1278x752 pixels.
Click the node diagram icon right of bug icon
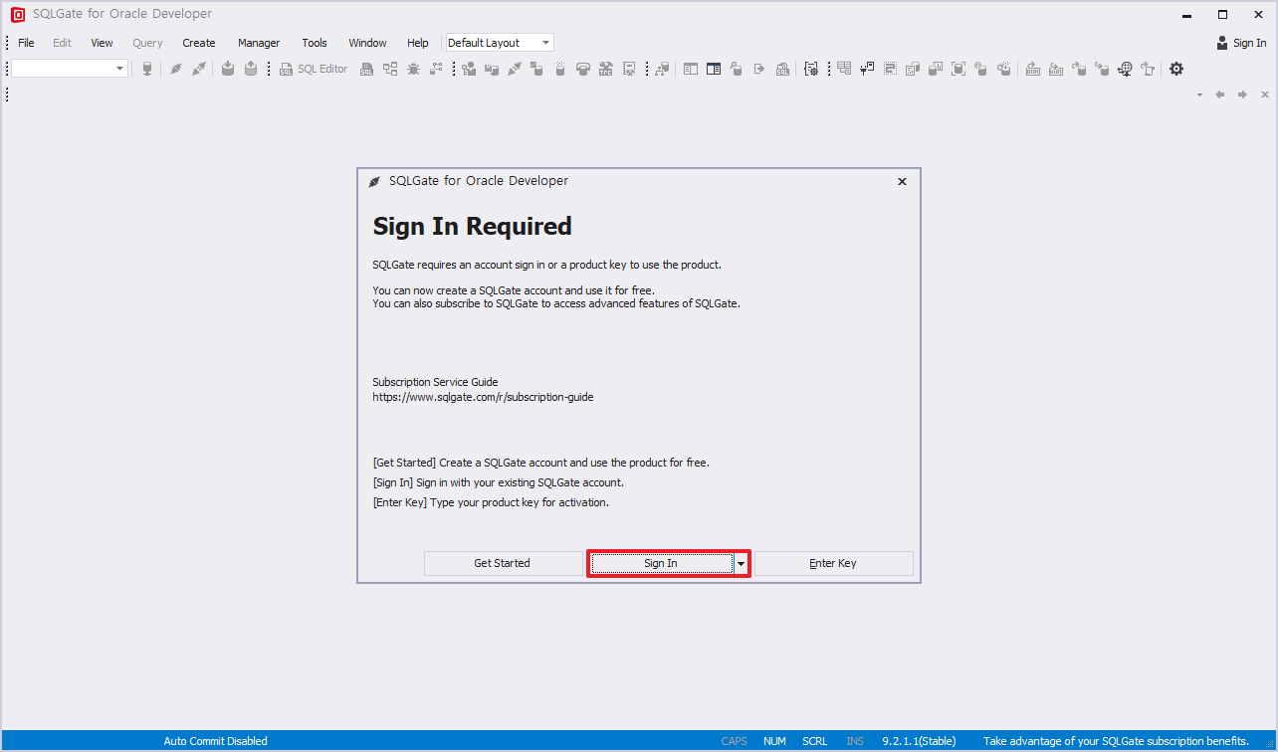click(x=436, y=69)
